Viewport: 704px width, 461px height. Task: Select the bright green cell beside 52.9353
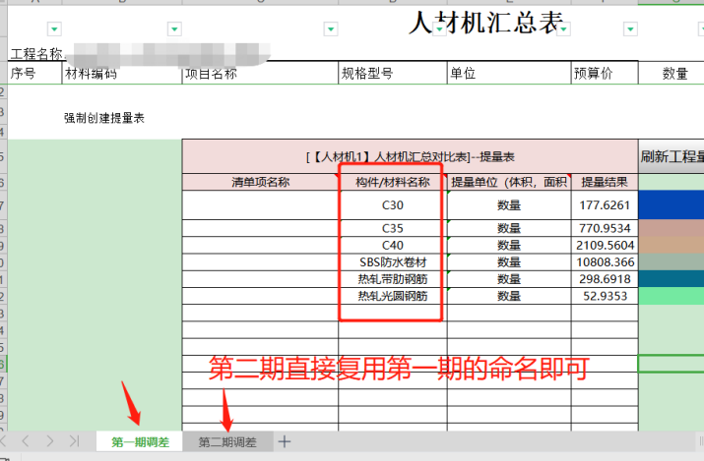pyautogui.click(x=672, y=296)
